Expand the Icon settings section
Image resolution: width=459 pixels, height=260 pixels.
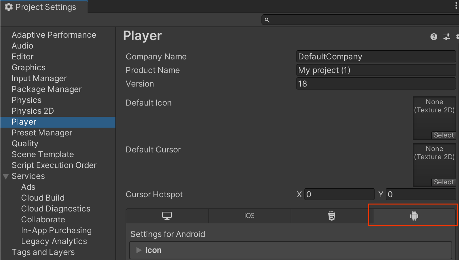(139, 250)
